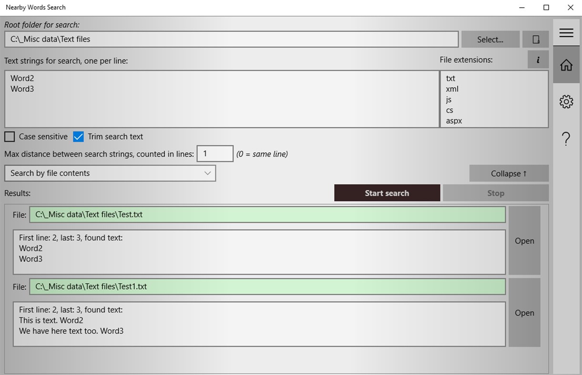The width and height of the screenshot is (582, 375).
Task: Click the 'txt' file extension entry
Action: [450, 79]
